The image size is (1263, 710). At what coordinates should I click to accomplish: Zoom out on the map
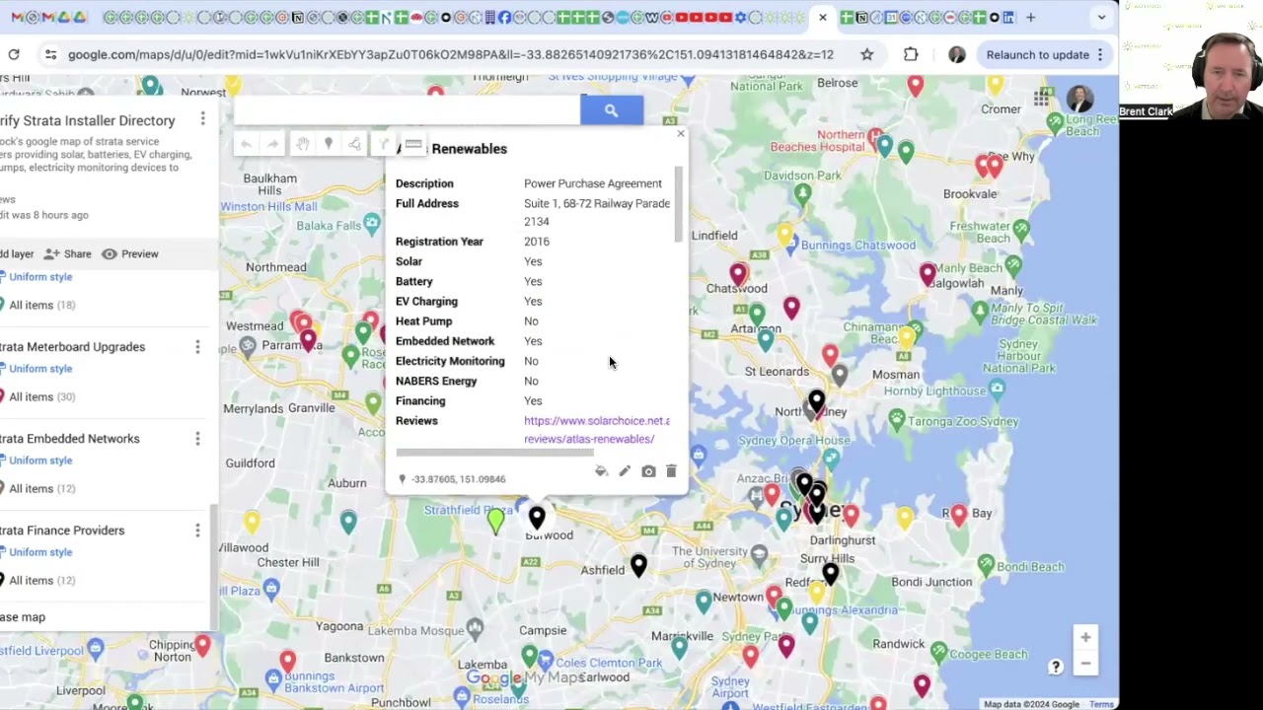click(1085, 664)
